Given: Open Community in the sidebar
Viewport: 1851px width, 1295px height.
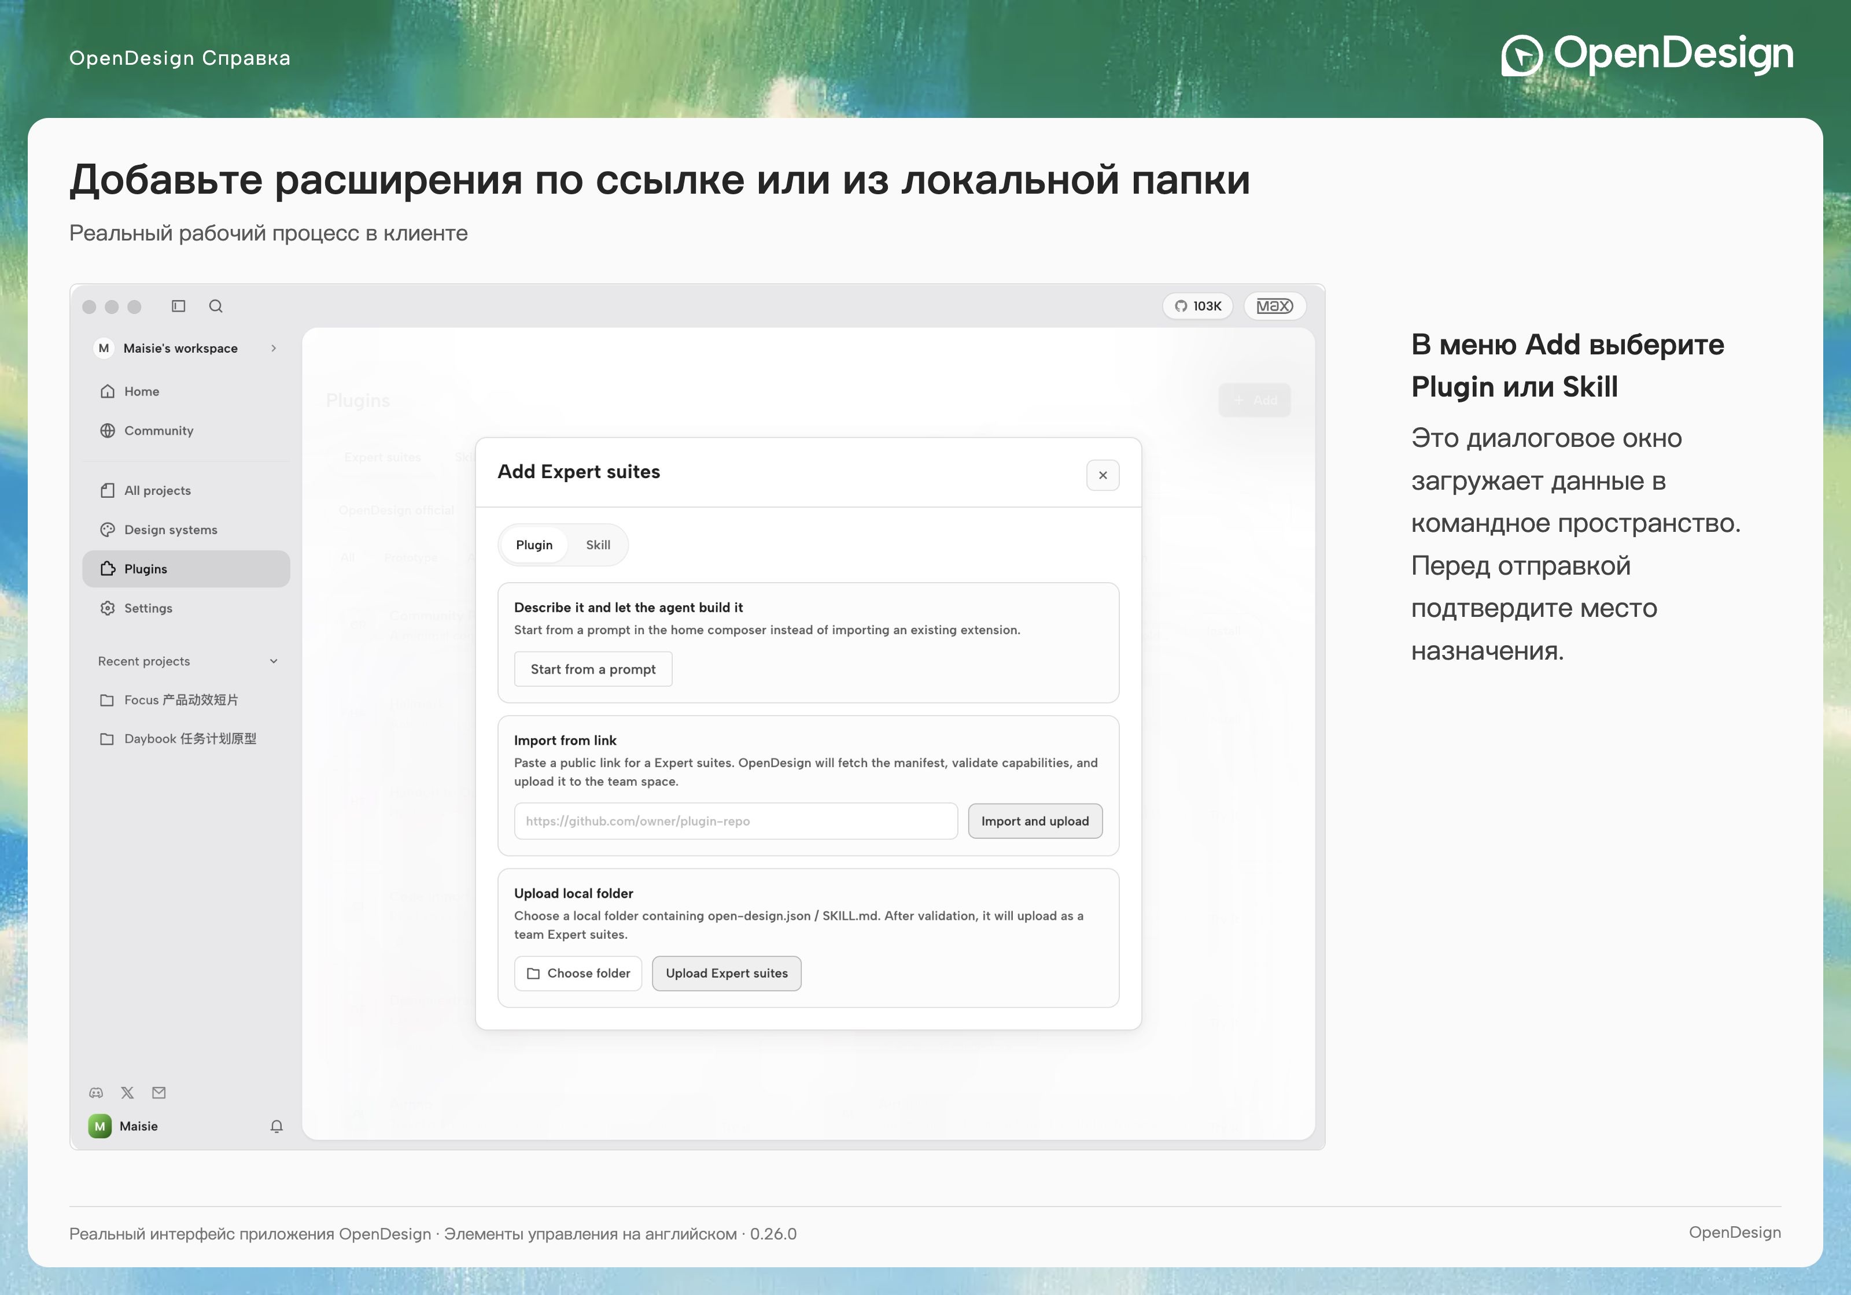Looking at the screenshot, I should click(186, 431).
